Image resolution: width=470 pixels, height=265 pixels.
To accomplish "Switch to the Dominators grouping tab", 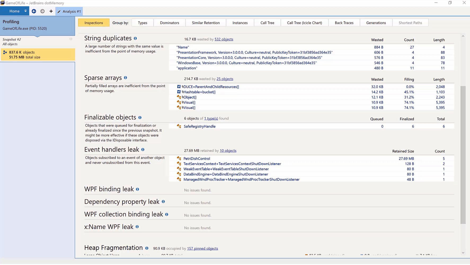I will coord(169,23).
